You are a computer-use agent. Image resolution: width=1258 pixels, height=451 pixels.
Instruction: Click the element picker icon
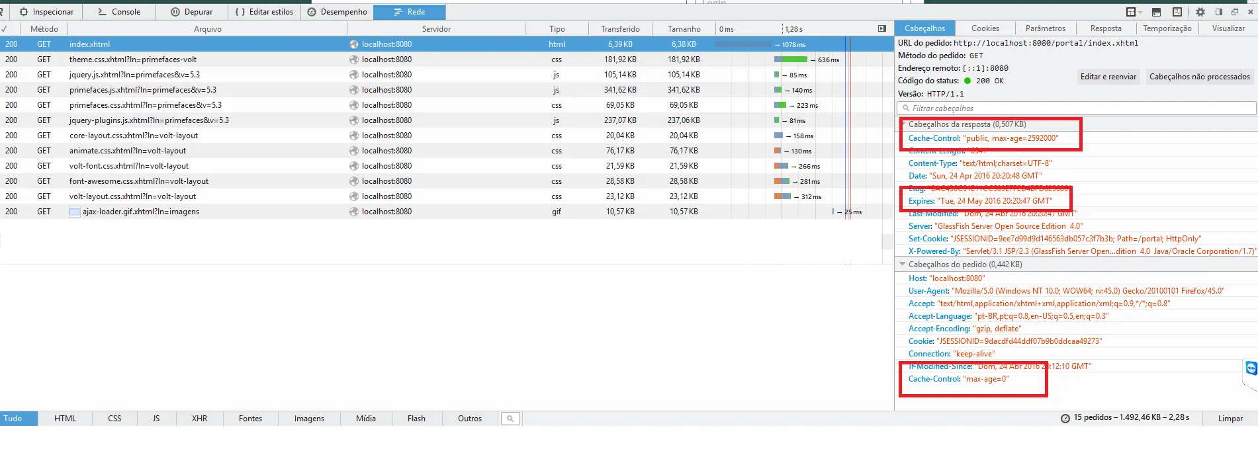(3, 12)
